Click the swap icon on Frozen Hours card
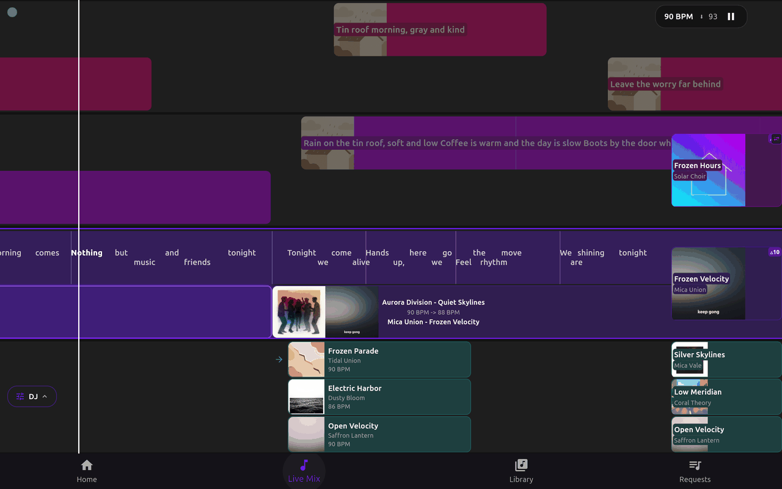 pyautogui.click(x=776, y=139)
